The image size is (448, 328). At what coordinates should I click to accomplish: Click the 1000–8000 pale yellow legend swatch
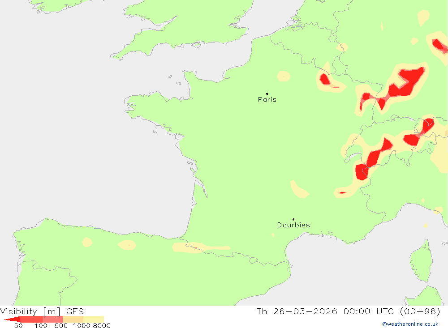click(94, 319)
